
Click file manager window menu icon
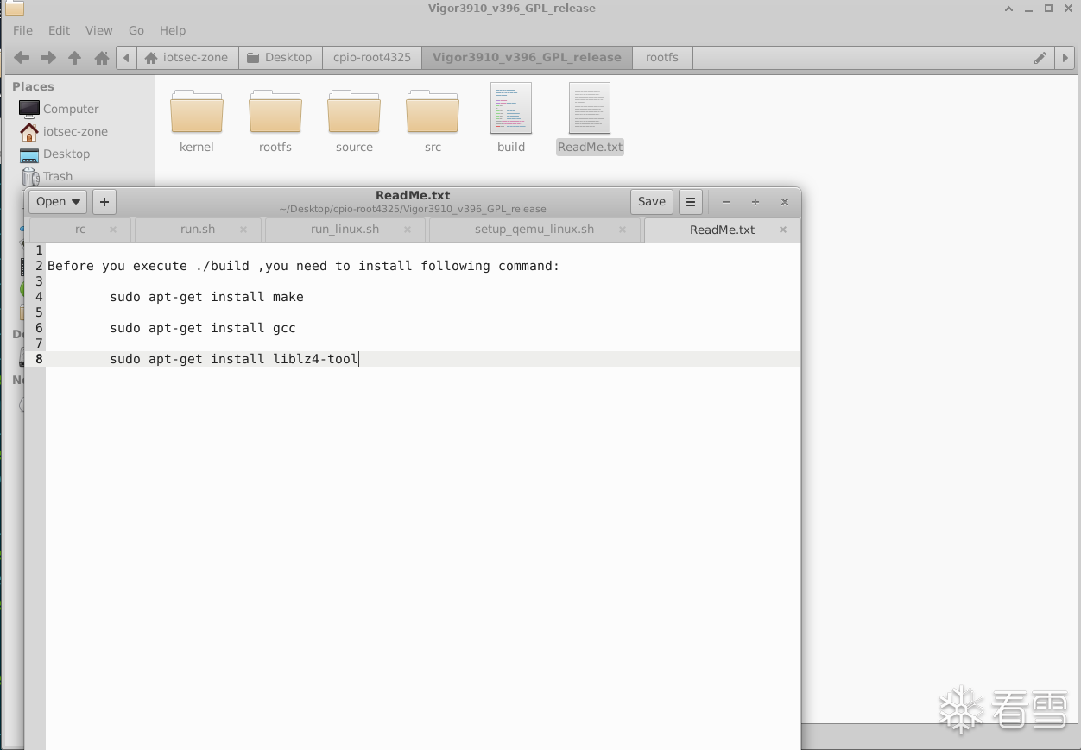15,9
